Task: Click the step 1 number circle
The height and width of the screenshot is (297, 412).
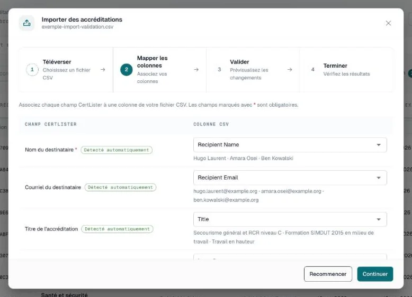Action: 32,70
